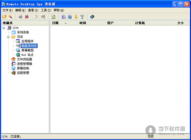Click the grayed-out gray block toolbar icon
The height and width of the screenshot is (140, 191).
[x=43, y=17]
